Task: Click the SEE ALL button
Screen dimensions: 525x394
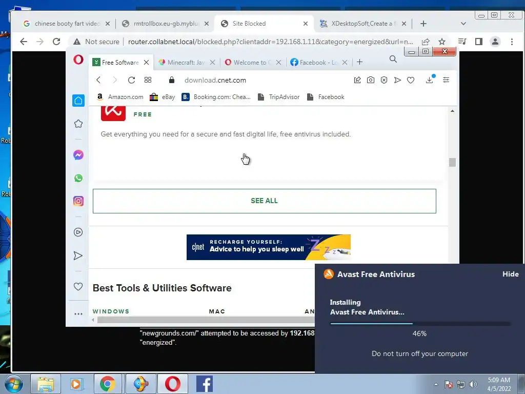Action: click(264, 201)
